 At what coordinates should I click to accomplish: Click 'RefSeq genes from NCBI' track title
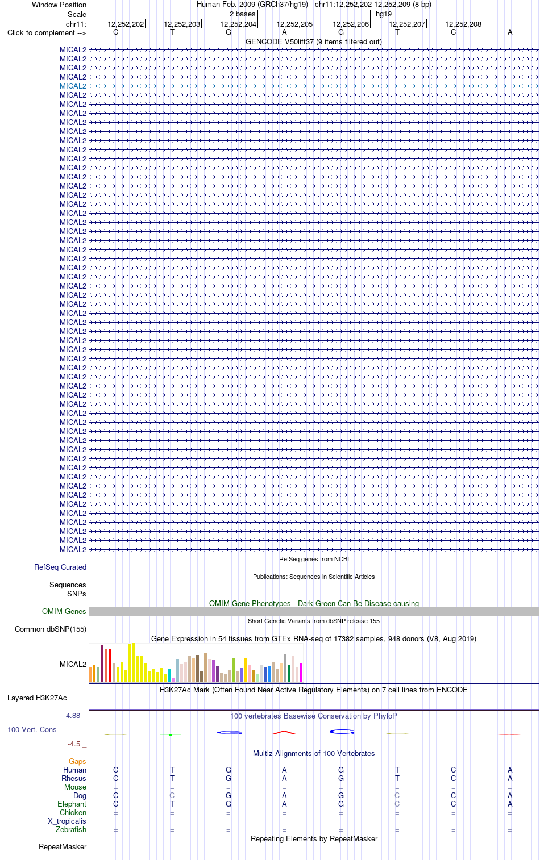[x=314, y=559]
